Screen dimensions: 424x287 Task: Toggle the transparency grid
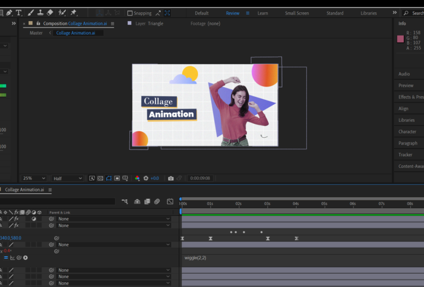click(x=100, y=178)
